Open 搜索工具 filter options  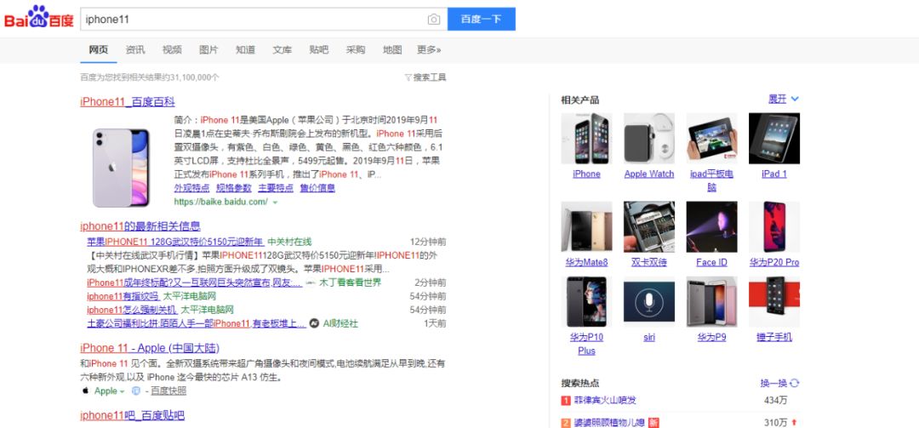pos(425,77)
